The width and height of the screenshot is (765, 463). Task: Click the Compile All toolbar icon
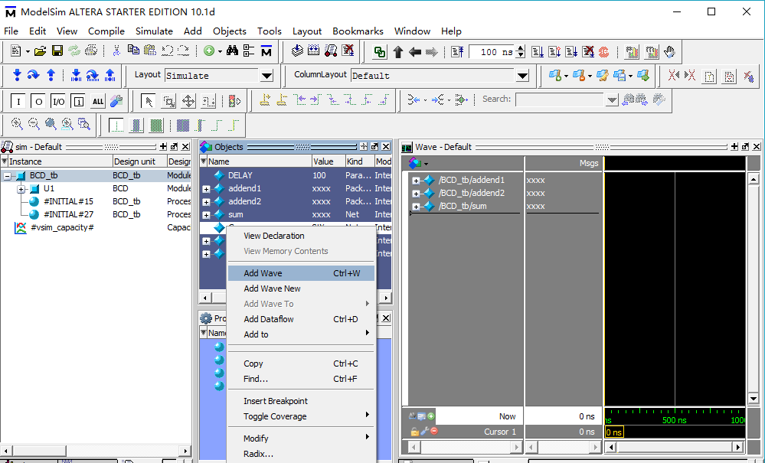(314, 51)
